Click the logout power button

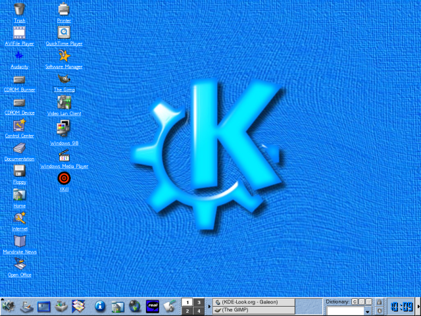(379, 311)
